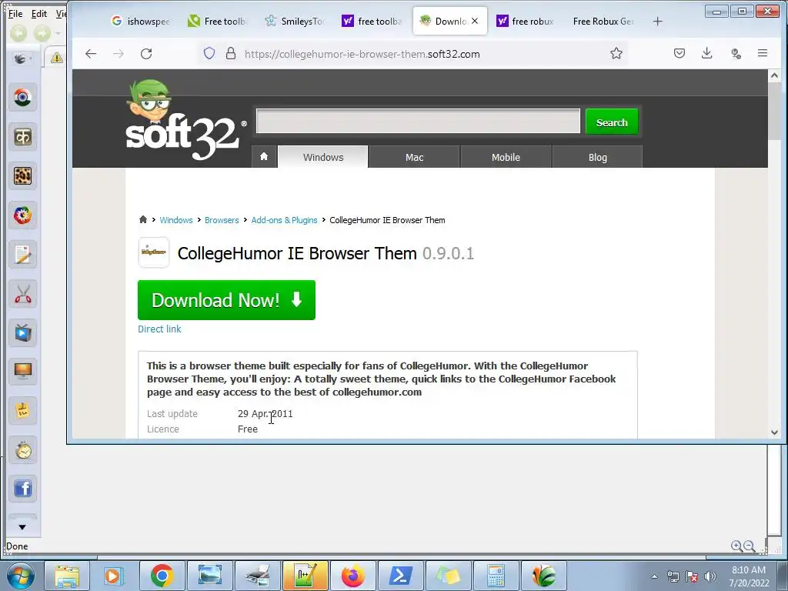
Task: Click the Firefox forward arrow
Action: [x=118, y=54]
